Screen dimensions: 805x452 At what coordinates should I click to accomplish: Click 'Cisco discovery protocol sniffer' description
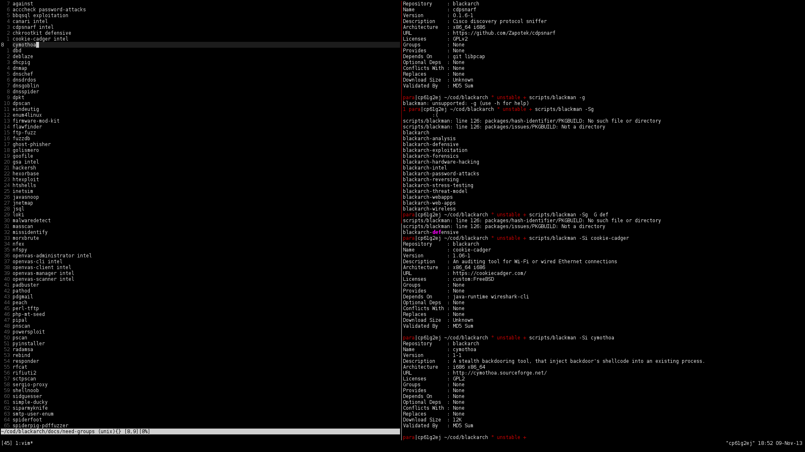coord(500,21)
